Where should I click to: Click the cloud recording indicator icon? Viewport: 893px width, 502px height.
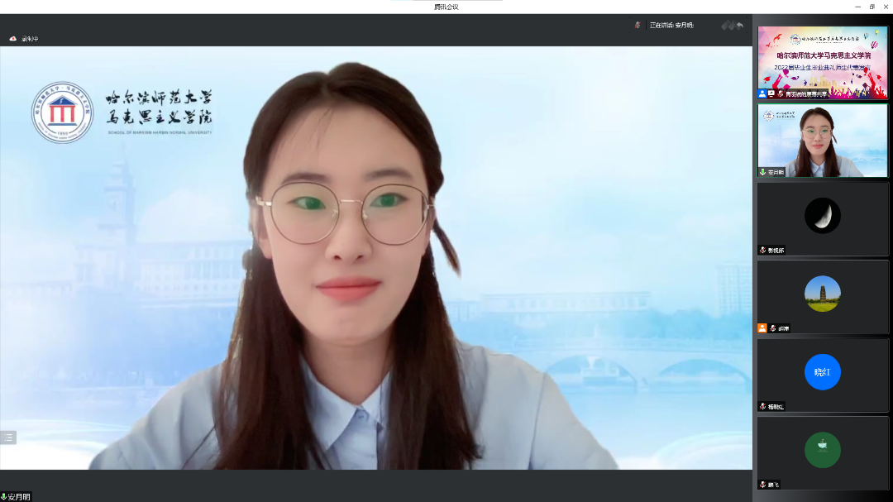[x=13, y=39]
